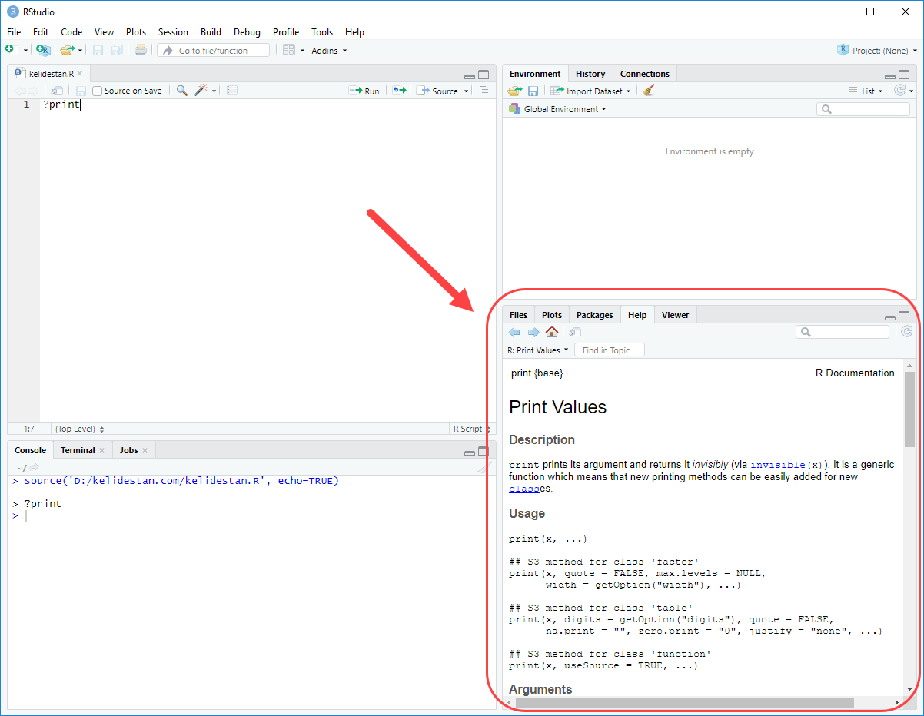
Task: Click the Source button in editor
Action: (437, 91)
